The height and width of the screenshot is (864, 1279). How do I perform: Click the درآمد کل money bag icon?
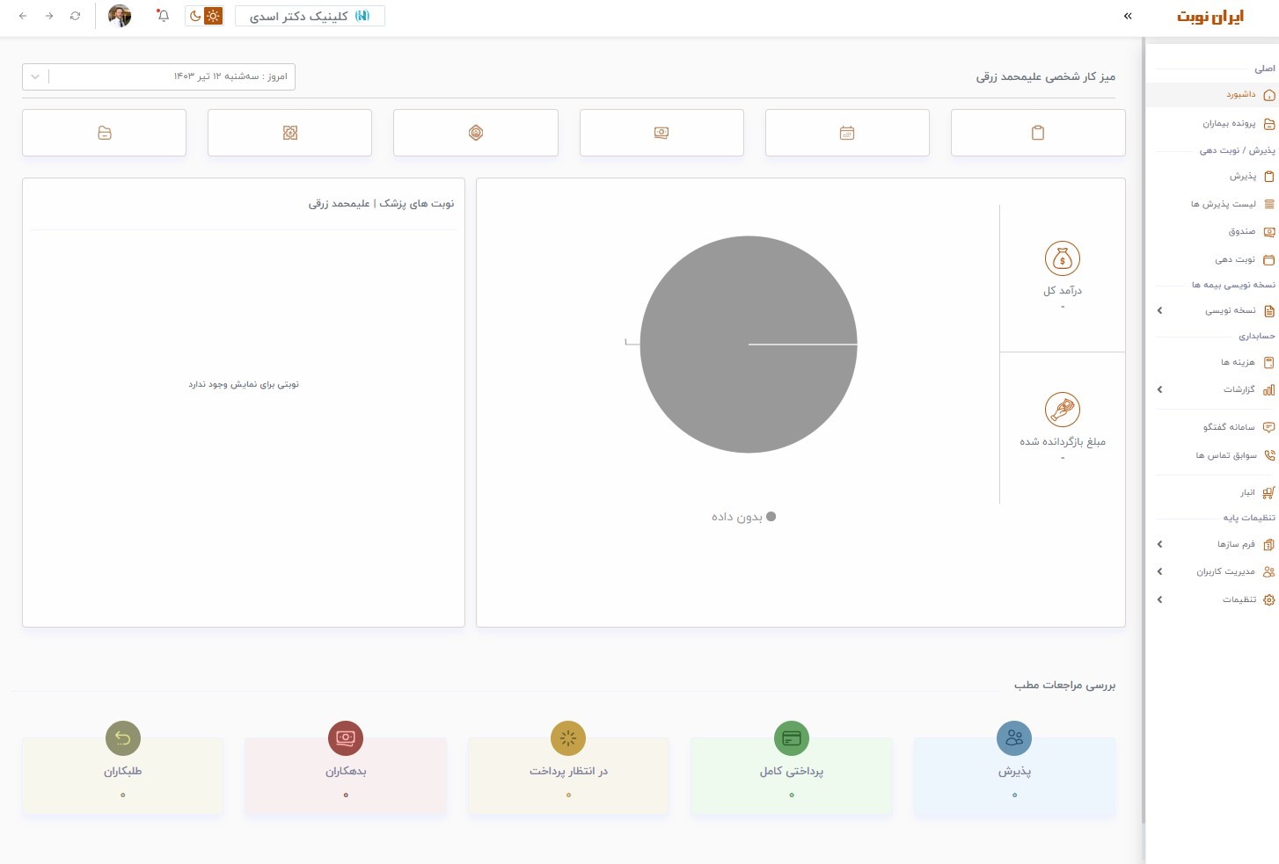coord(1063,259)
